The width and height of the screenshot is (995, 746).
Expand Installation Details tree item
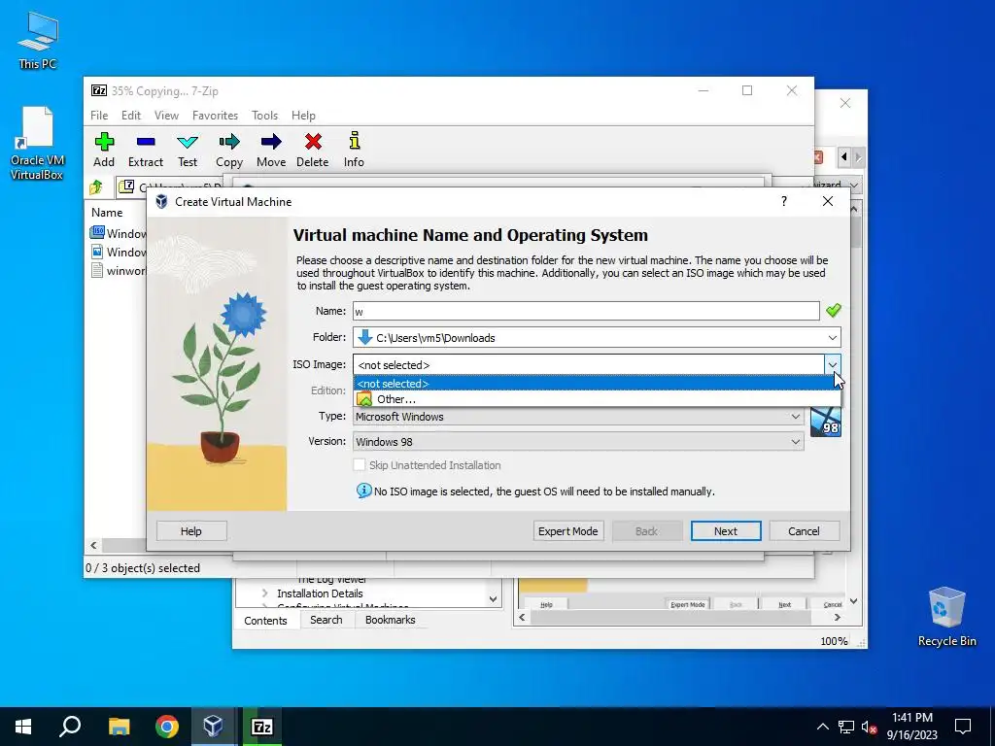tap(264, 593)
